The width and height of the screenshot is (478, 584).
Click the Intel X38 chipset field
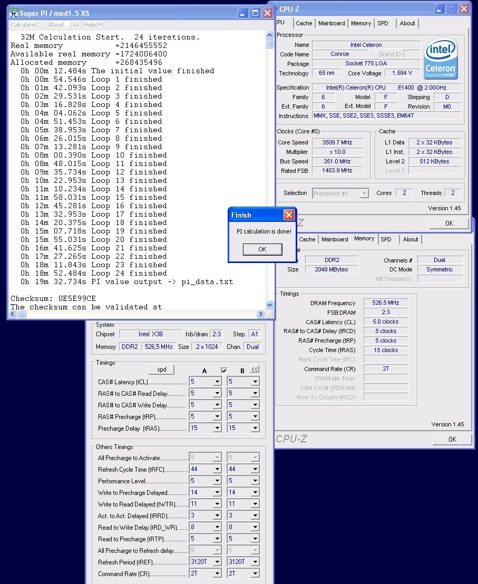coord(150,334)
